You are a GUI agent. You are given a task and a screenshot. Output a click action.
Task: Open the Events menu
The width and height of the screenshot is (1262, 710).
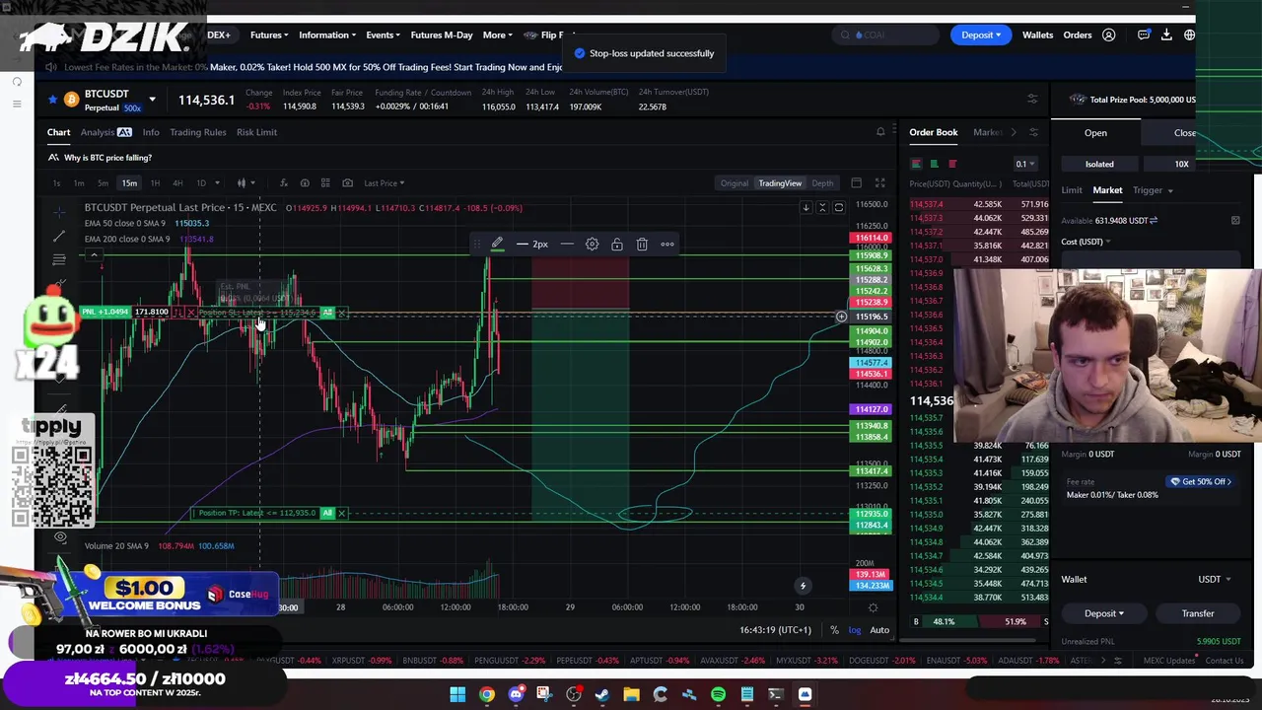click(383, 35)
